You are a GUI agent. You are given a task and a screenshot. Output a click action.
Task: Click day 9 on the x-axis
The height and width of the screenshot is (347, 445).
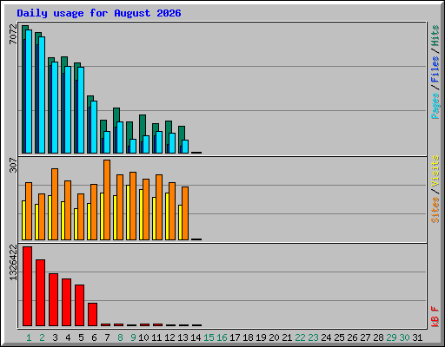(x=133, y=337)
